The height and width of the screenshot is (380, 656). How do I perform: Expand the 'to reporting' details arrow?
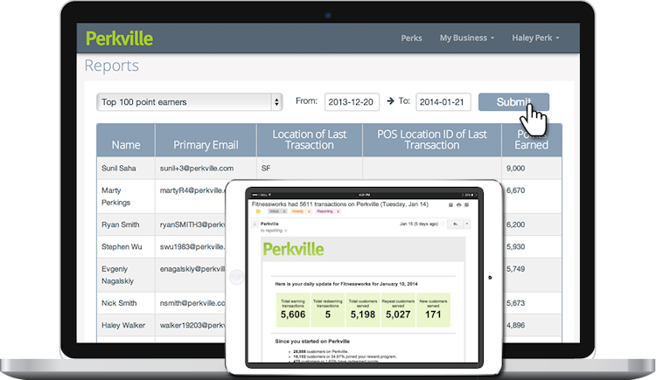[x=286, y=231]
